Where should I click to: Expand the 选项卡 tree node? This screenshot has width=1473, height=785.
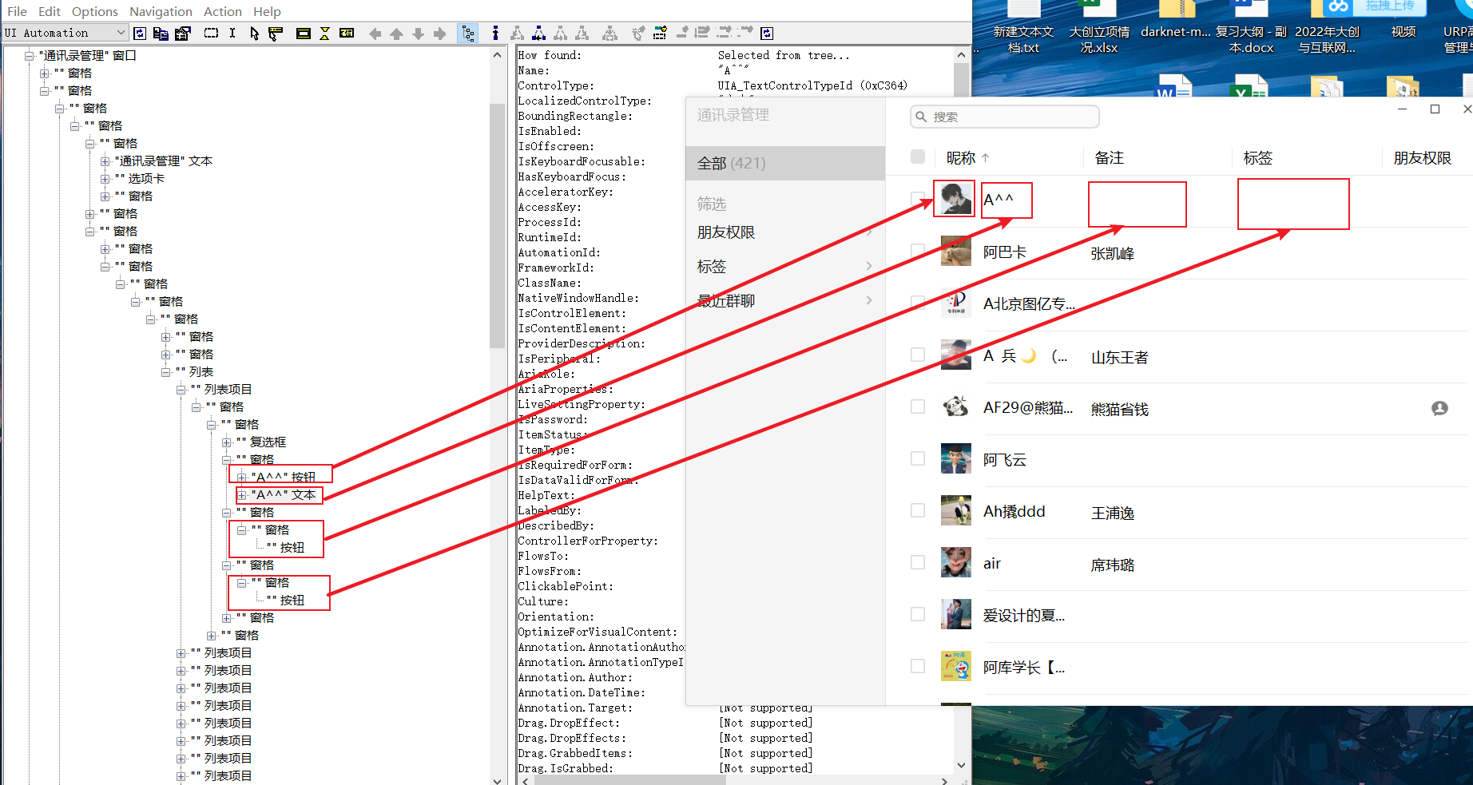tap(105, 179)
